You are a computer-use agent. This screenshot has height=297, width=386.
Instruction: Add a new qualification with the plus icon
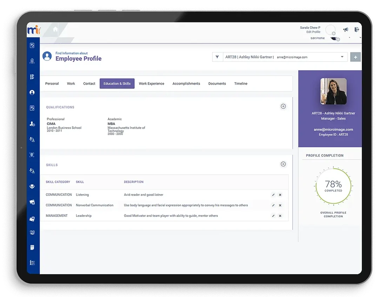(283, 106)
